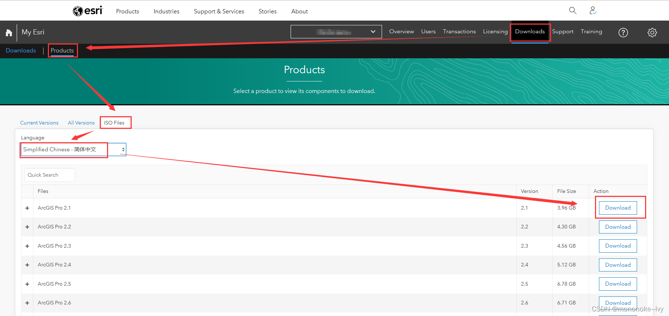Click the 4.30 GB file size
Screen dimensions: 669x316
pyautogui.click(x=567, y=227)
